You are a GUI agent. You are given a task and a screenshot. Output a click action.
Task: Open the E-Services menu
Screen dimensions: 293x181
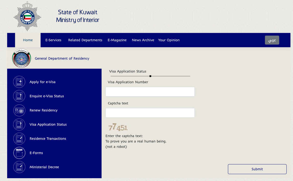pos(53,40)
